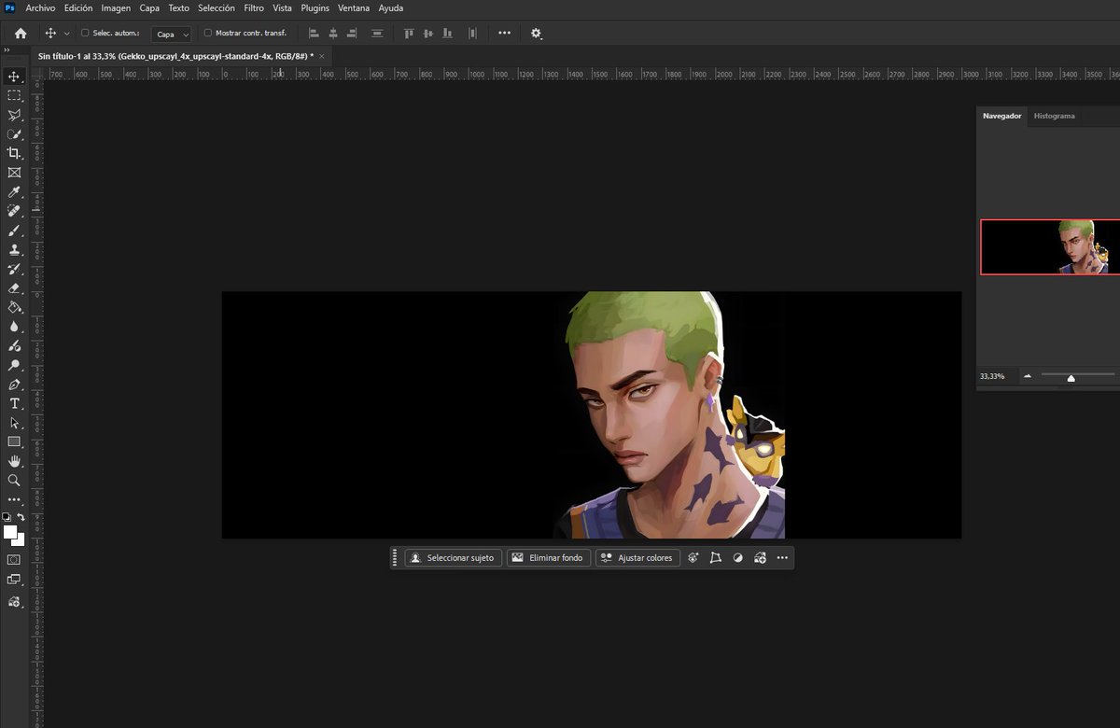Select the Crop tool
1120x728 pixels.
pos(14,153)
